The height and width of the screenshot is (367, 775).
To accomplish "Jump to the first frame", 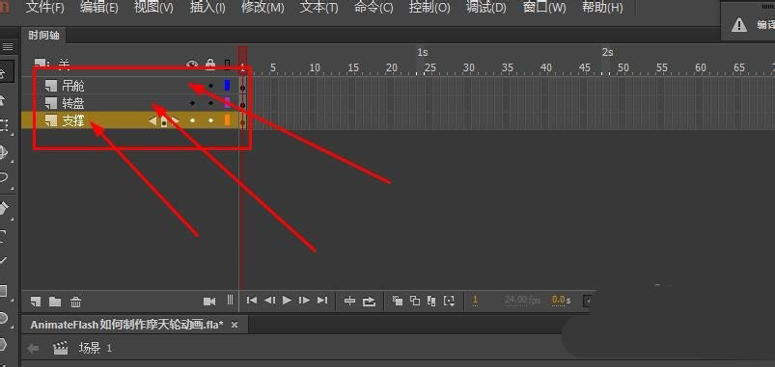I will pos(252,300).
